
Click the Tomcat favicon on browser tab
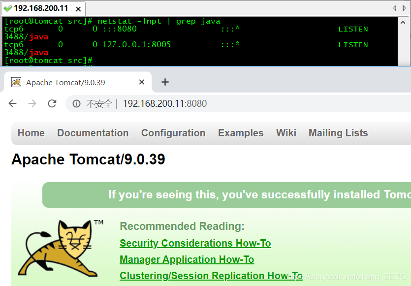pyautogui.click(x=16, y=82)
